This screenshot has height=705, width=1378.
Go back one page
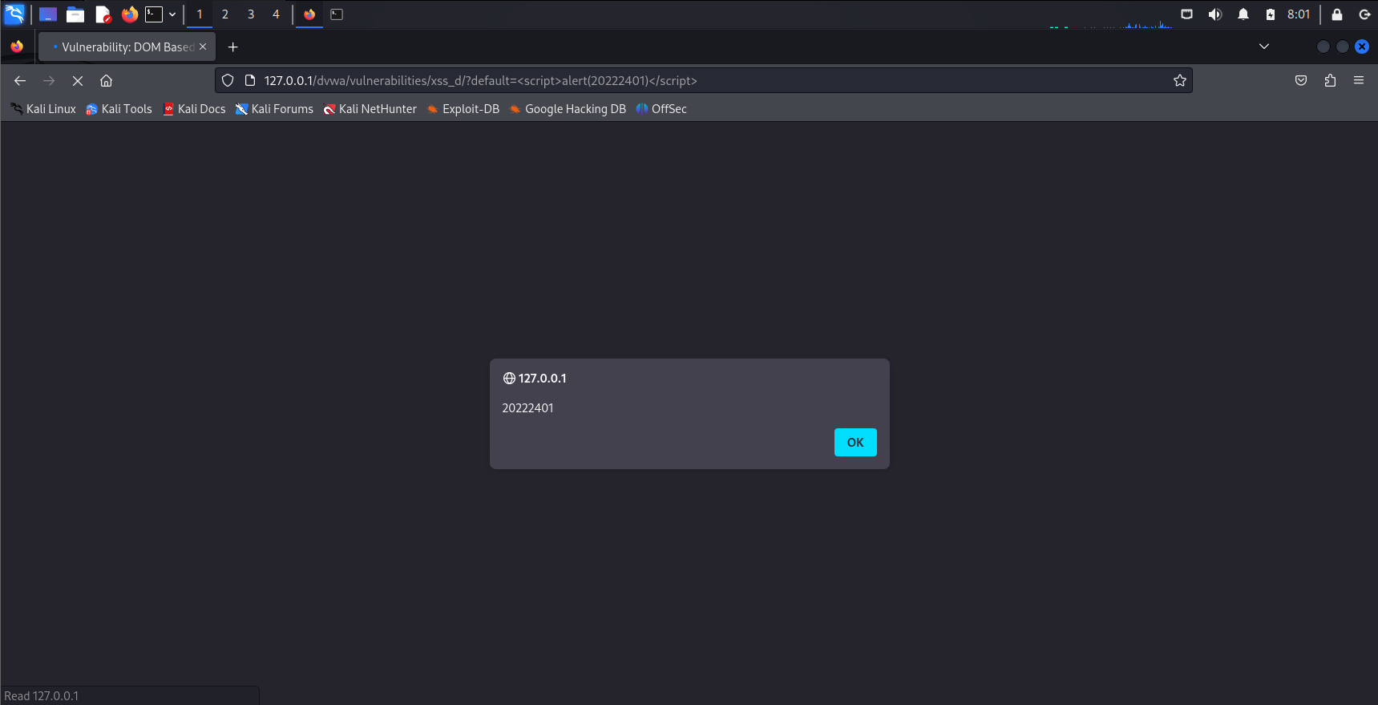coord(20,80)
